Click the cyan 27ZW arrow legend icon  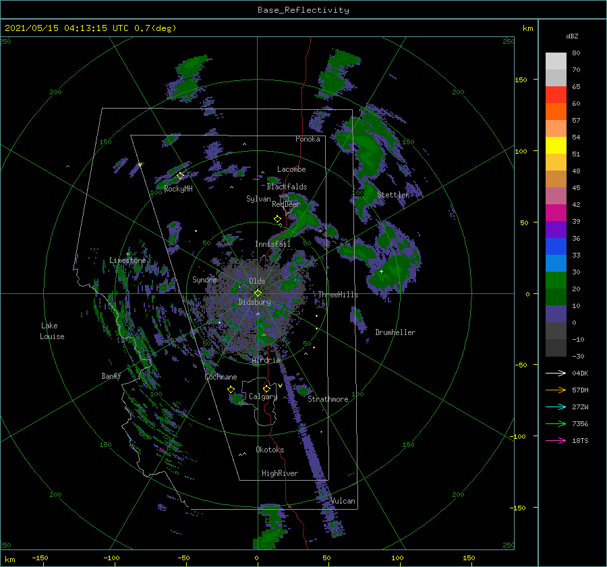(556, 407)
